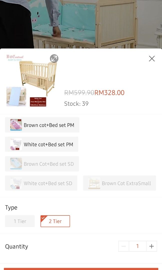162x270 pixels.
Task: Click the checkmark badge on 2 Tier
Action: pos(43,216)
